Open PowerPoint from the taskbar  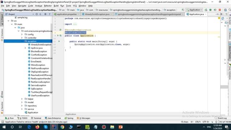point(121,127)
